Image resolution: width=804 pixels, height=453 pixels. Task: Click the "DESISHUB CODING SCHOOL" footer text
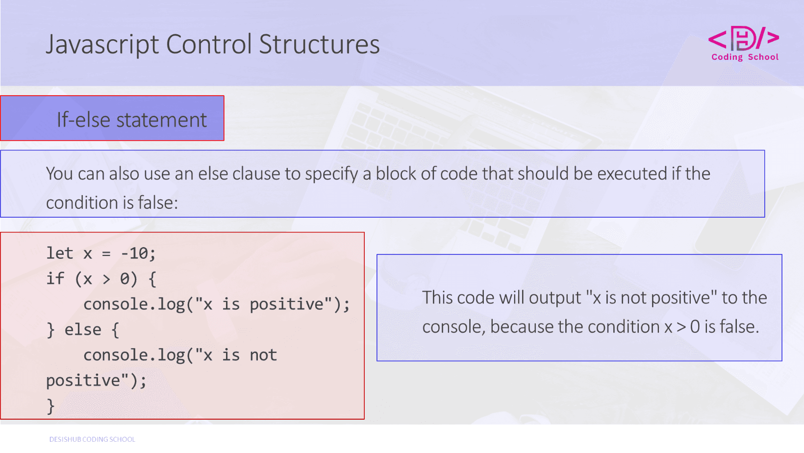click(x=92, y=439)
